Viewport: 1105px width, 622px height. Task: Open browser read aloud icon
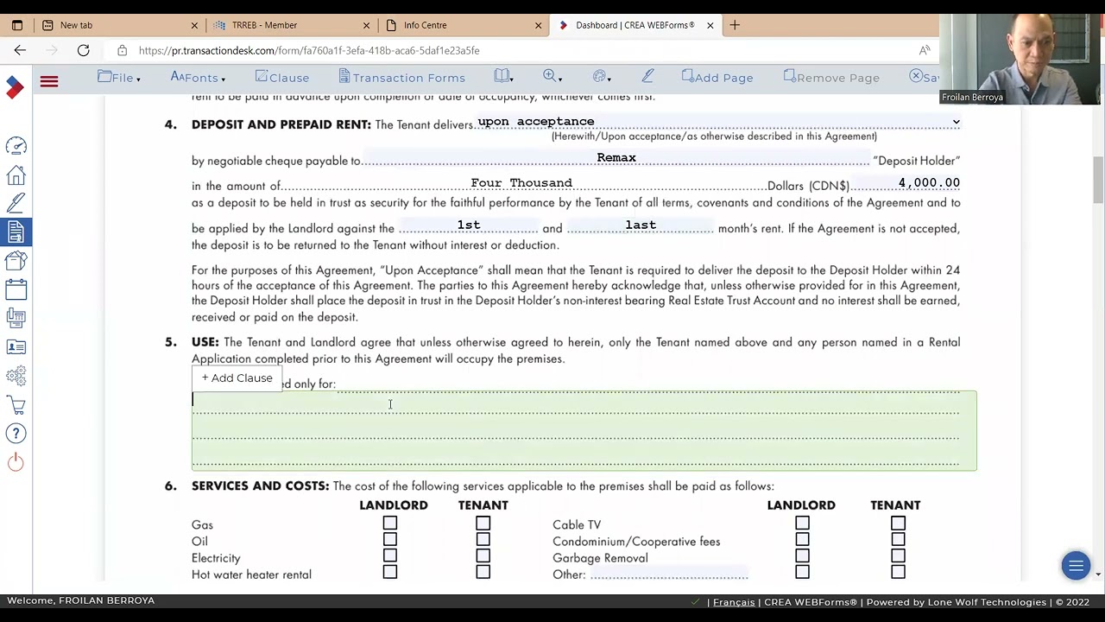click(x=925, y=50)
